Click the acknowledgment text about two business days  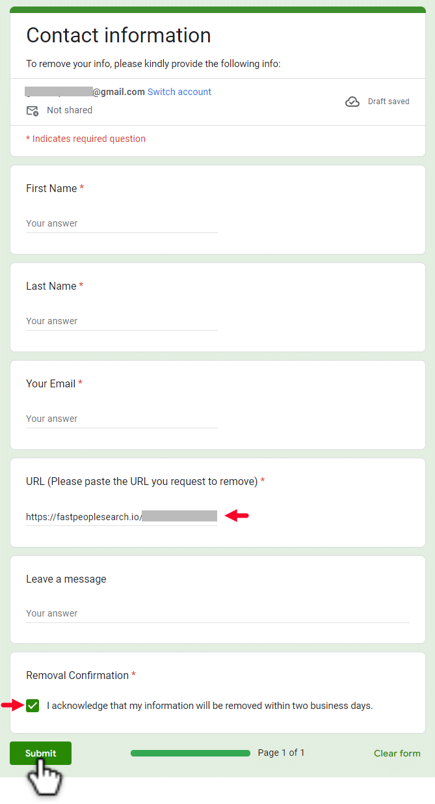point(209,706)
